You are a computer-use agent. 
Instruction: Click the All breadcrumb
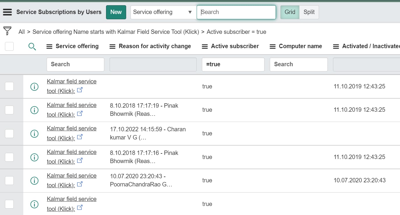click(22, 32)
